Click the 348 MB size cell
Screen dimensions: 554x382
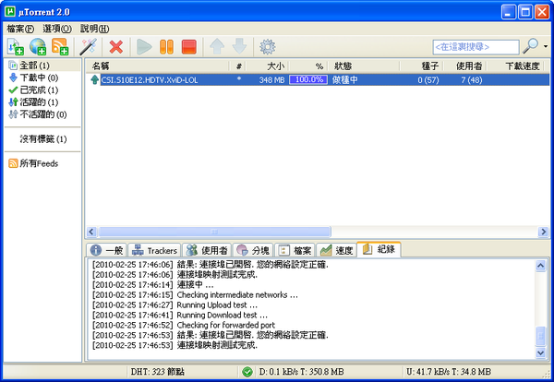point(271,79)
